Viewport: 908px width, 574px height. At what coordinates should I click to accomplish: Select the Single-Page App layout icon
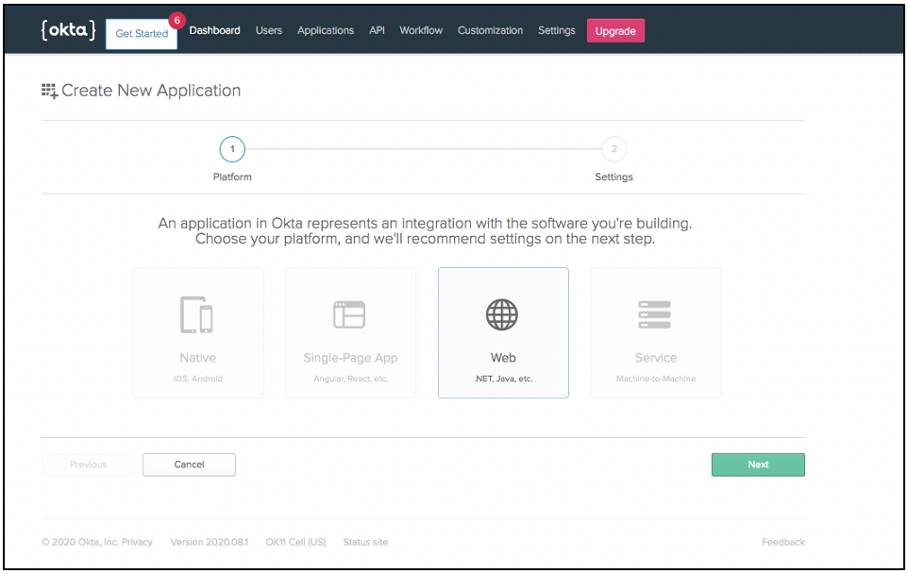click(x=349, y=314)
